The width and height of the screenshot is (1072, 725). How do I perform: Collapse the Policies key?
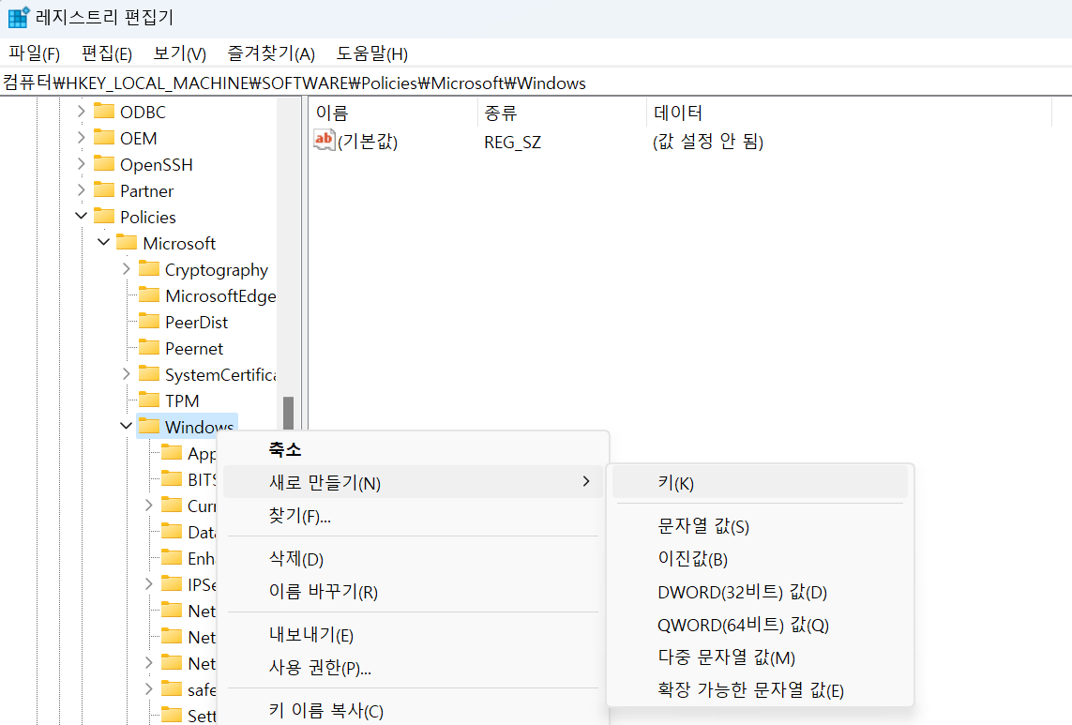pyautogui.click(x=82, y=216)
